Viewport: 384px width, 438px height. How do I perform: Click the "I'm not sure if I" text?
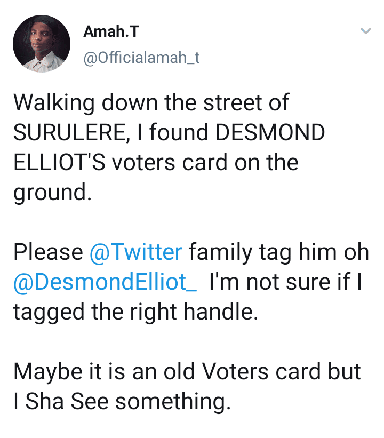pyautogui.click(x=285, y=282)
